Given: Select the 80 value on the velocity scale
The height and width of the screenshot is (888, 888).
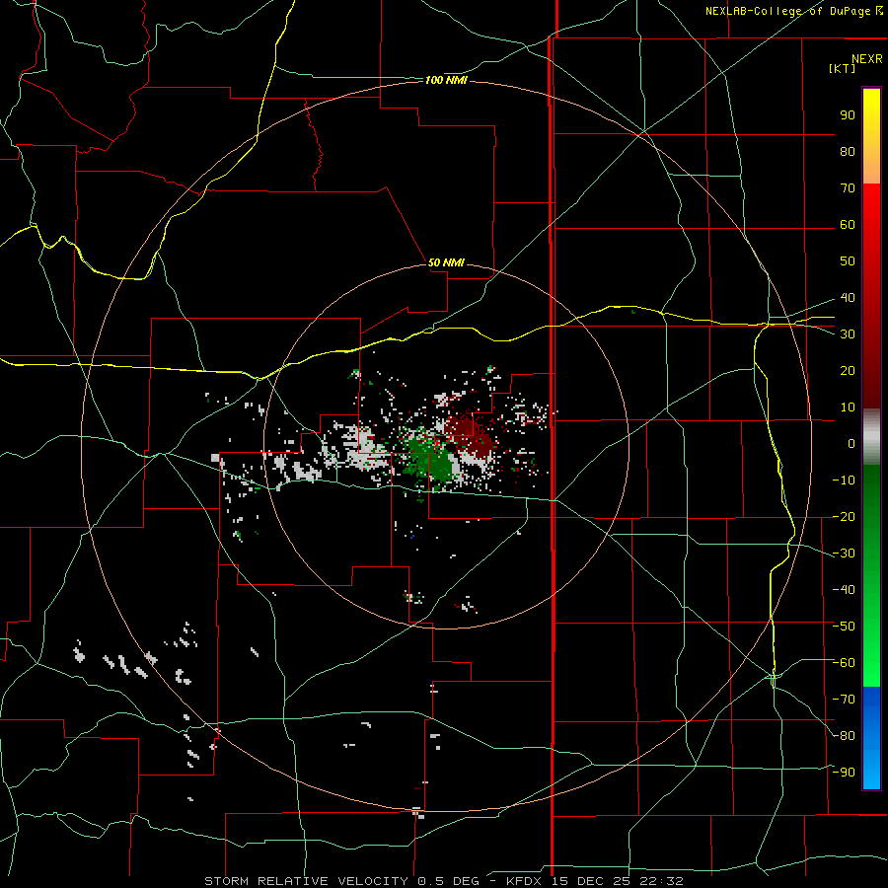Looking at the screenshot, I should [848, 152].
